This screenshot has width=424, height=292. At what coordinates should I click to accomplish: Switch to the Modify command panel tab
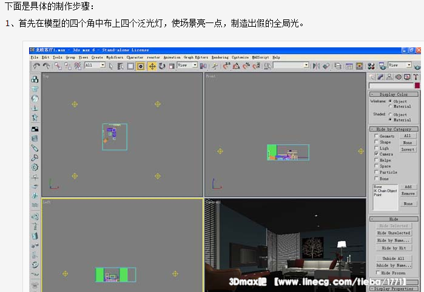(381, 77)
